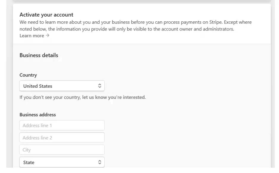
Task: Open the Learn more link
Action: coord(32,36)
